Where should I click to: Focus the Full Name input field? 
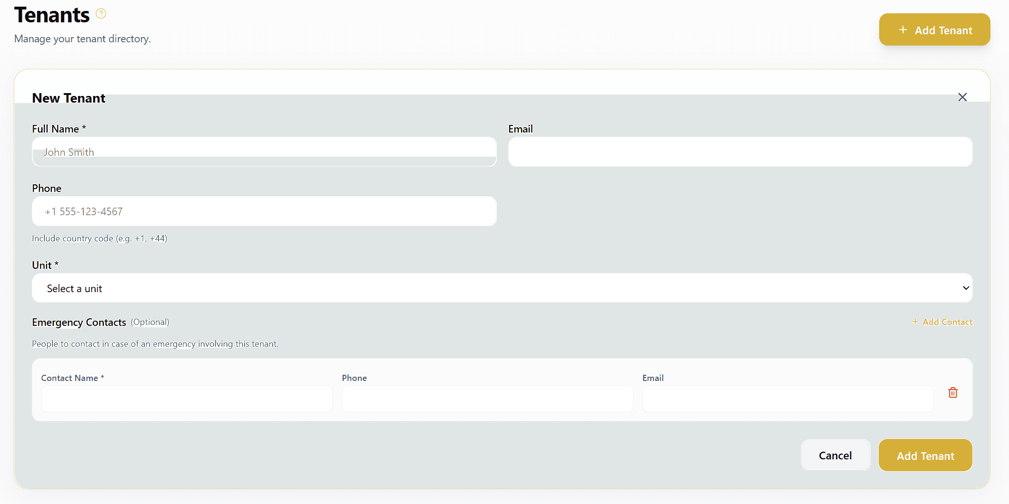click(x=264, y=152)
